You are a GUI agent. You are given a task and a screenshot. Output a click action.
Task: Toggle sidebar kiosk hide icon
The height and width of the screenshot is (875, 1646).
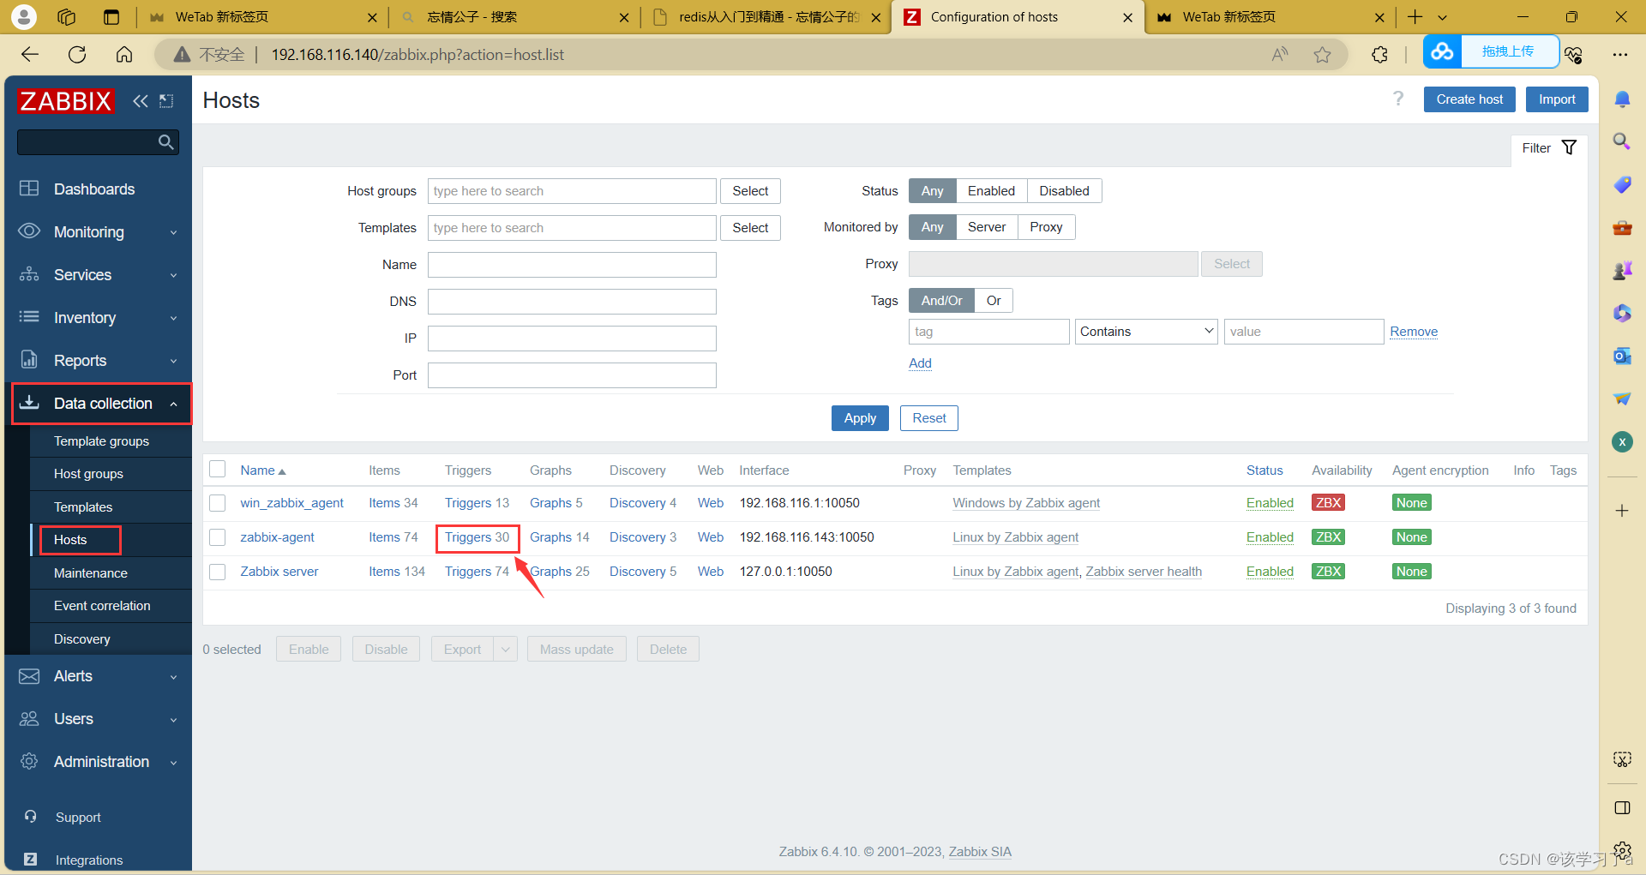coord(166,101)
